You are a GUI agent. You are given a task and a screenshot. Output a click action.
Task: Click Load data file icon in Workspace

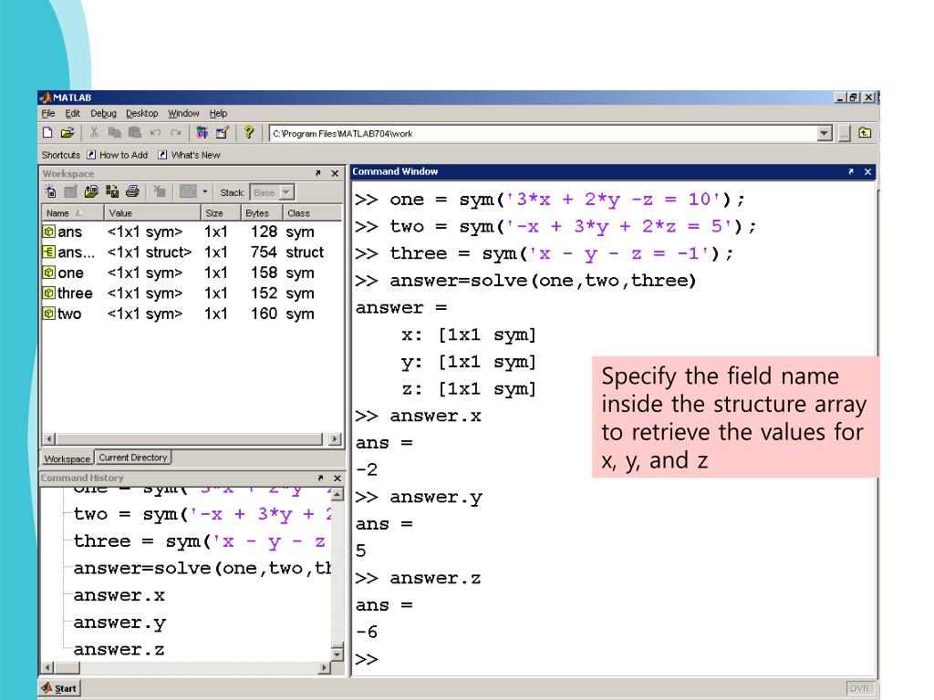pyautogui.click(x=91, y=191)
